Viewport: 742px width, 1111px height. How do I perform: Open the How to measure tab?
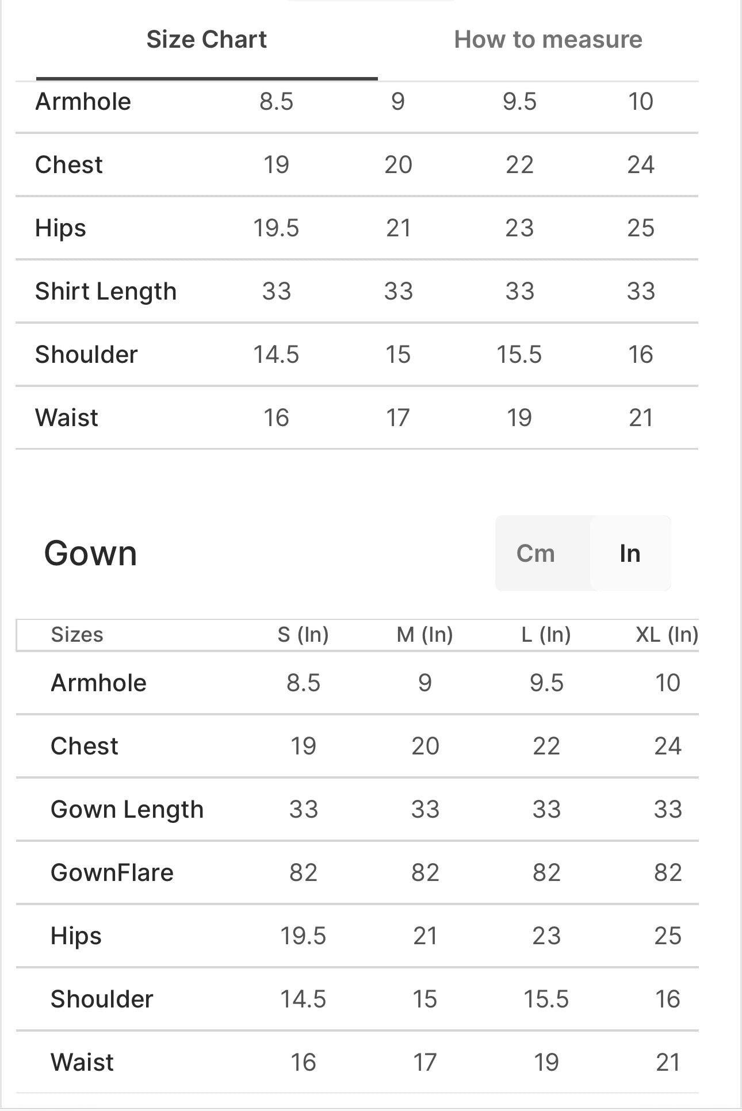pos(548,40)
